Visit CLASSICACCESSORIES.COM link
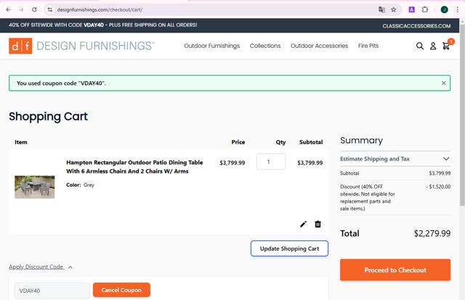Viewport: 465px width, 300px height. click(416, 26)
